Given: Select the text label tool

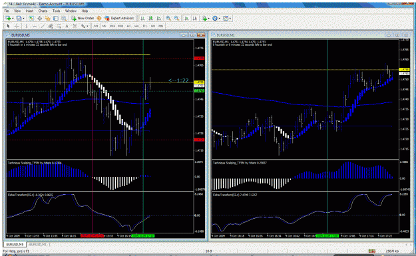Looking at the screenshot, I should click(75, 26).
